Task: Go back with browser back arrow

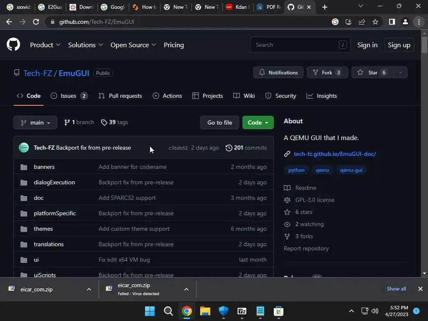Action: point(9,22)
